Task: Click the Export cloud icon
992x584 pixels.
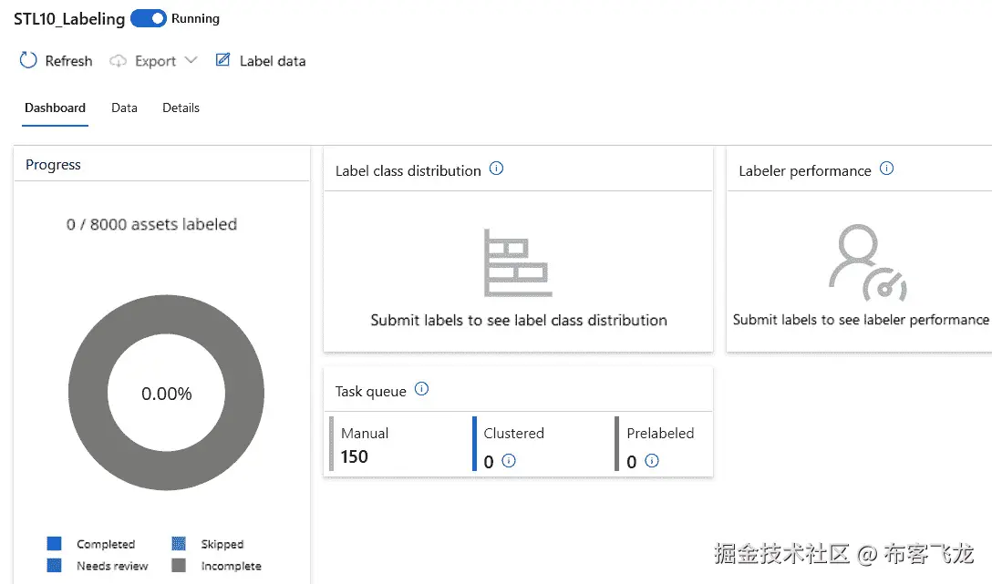Action: tap(118, 61)
